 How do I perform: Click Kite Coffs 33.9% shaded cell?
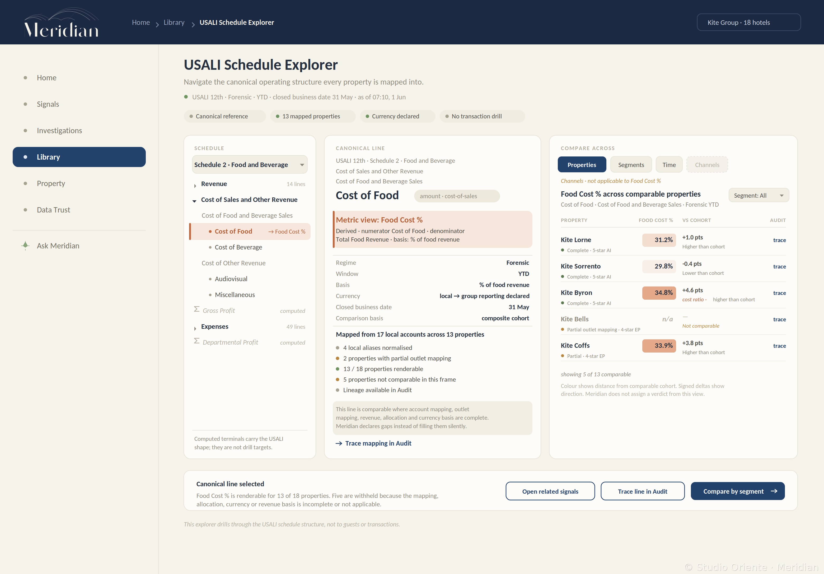[659, 346]
